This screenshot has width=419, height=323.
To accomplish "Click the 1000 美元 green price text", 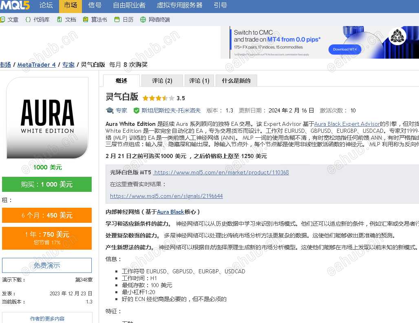I will [x=48, y=167].
